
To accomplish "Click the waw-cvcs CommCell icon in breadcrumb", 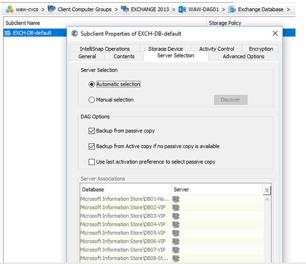I will 9,9.
